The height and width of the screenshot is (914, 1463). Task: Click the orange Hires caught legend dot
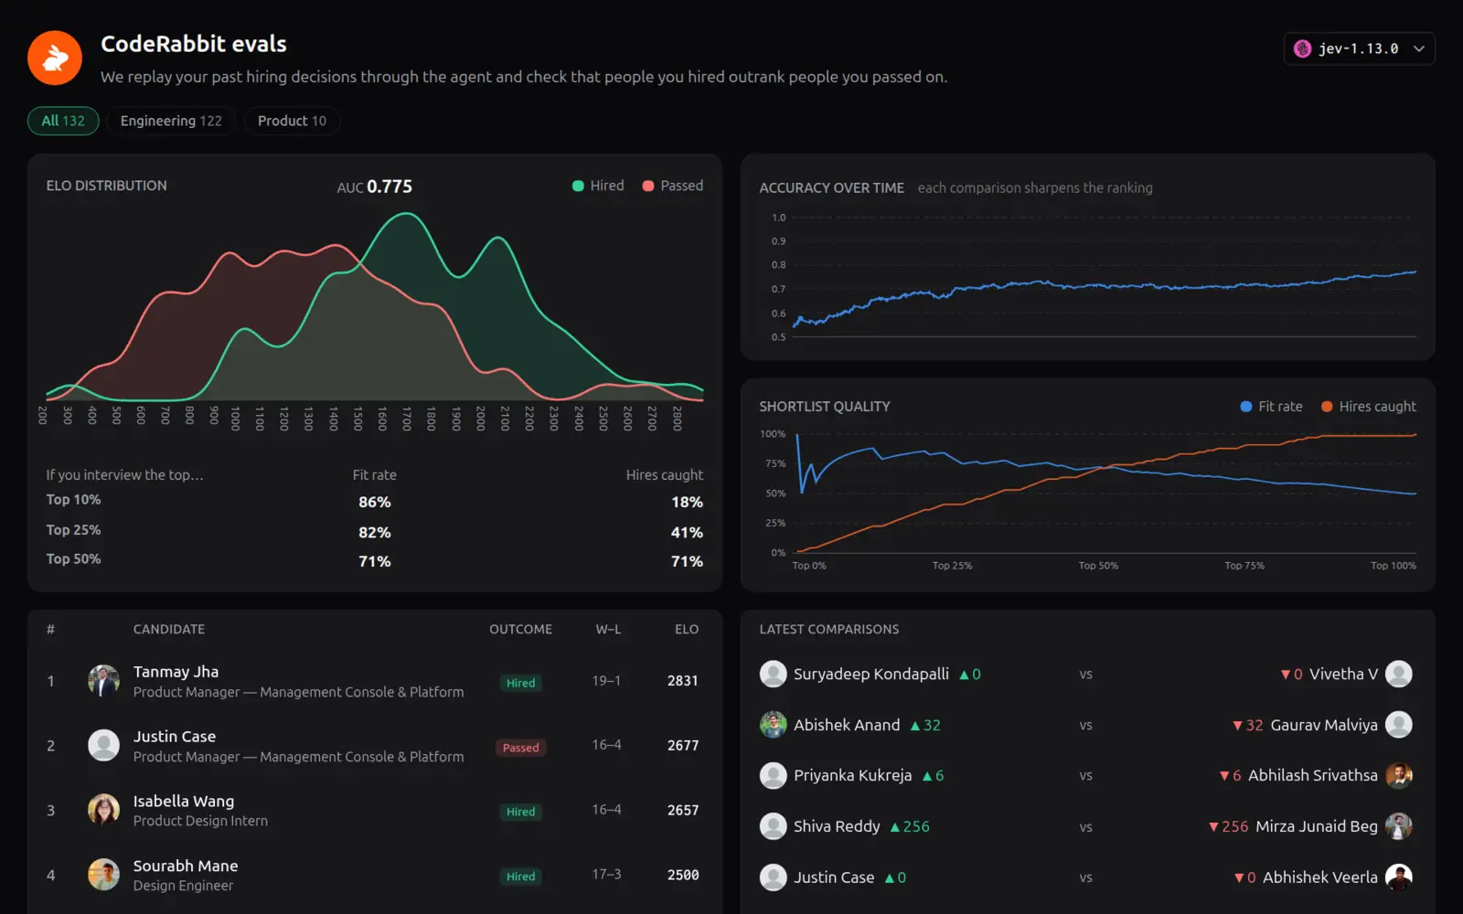pos(1327,407)
